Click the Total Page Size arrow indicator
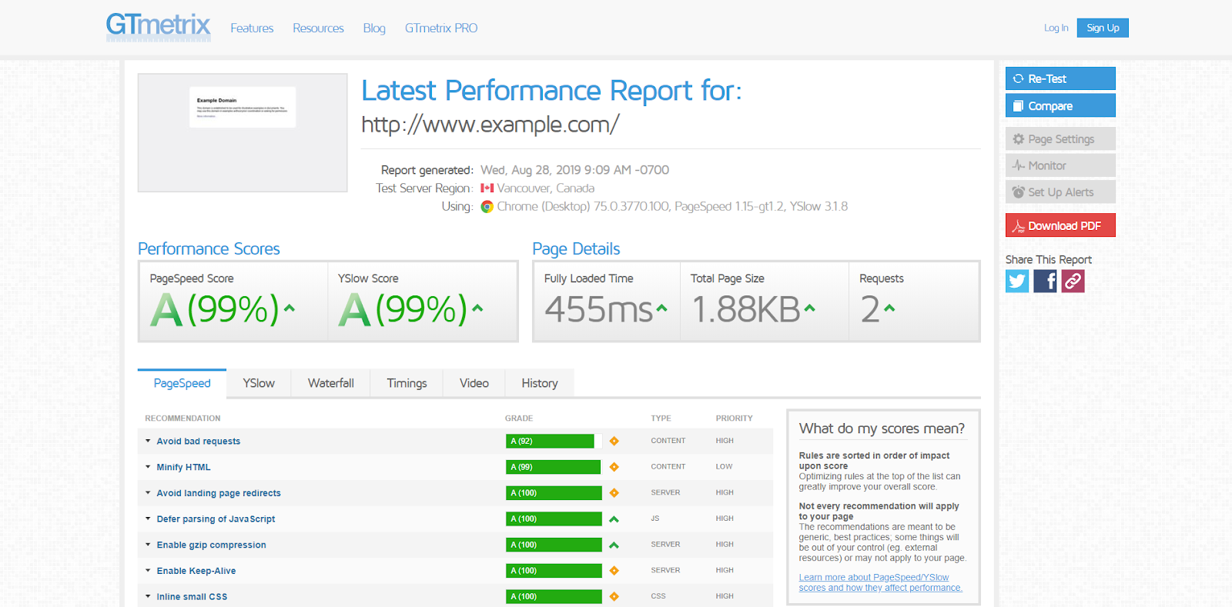 click(809, 309)
